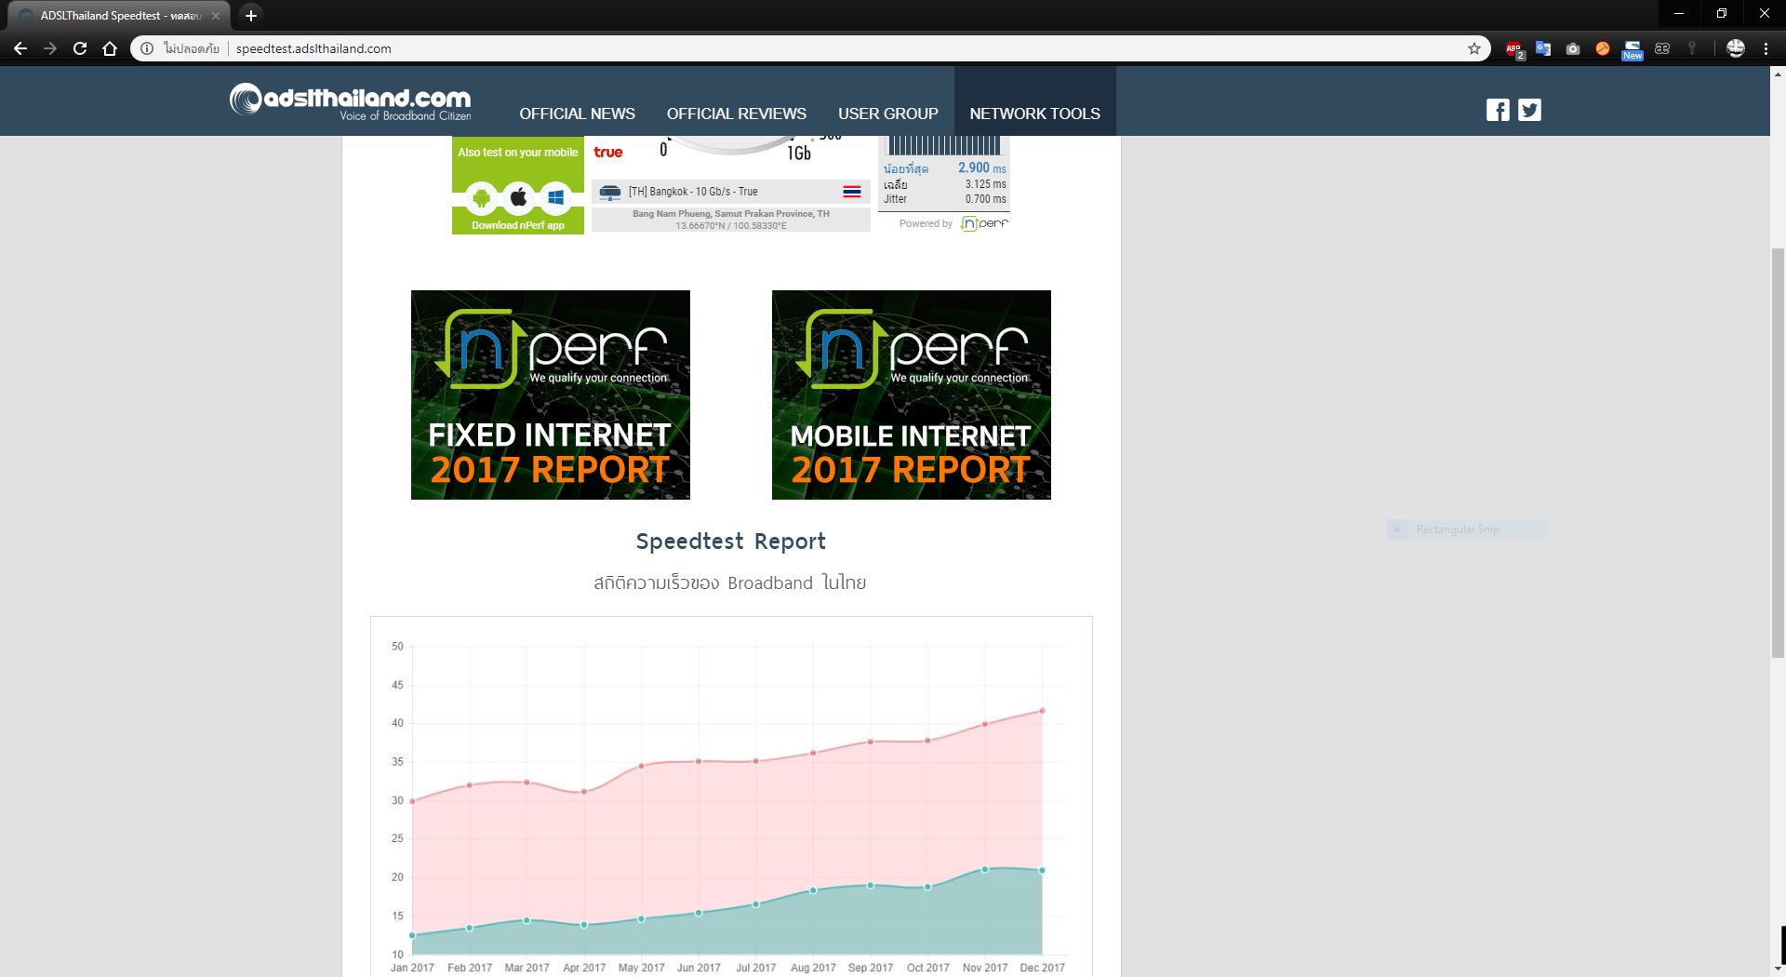Open the NETWORK TOOLS menu
The height and width of the screenshot is (977, 1786).
coord(1034,114)
